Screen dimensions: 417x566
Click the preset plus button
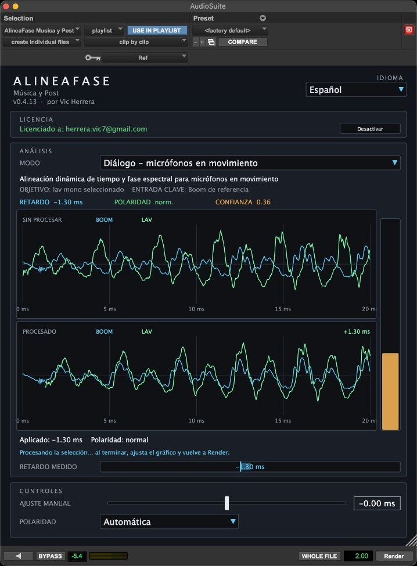click(x=202, y=42)
